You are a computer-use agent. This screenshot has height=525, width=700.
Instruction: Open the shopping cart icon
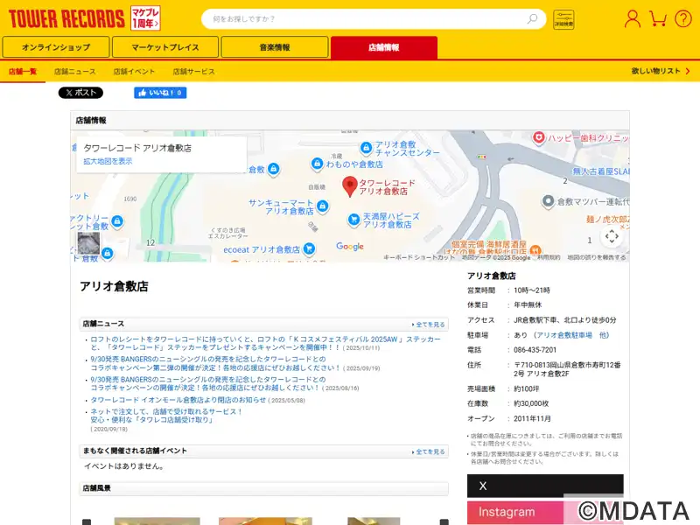pyautogui.click(x=658, y=18)
